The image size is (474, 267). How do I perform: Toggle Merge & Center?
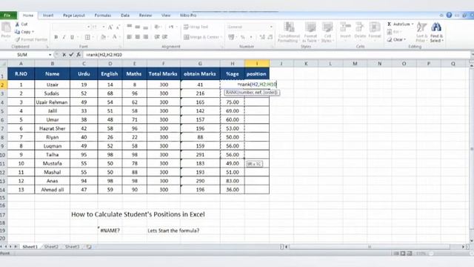(201, 37)
